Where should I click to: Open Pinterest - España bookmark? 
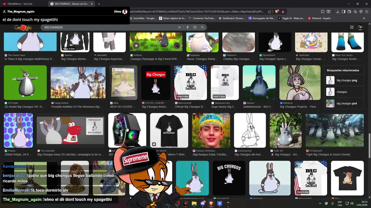(319, 18)
